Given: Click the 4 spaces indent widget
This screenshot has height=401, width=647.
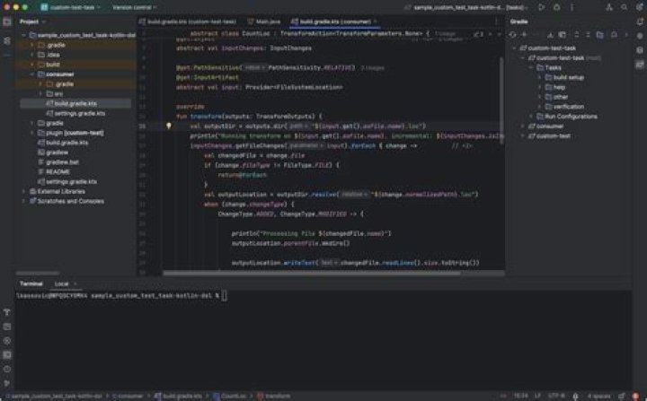Looking at the screenshot, I should pyautogui.click(x=598, y=396).
